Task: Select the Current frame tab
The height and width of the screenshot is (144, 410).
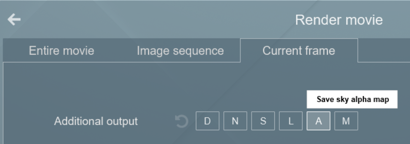Action: [x=299, y=51]
